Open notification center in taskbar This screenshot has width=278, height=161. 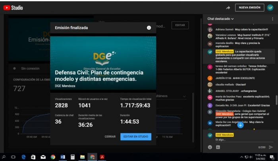coord(272,157)
